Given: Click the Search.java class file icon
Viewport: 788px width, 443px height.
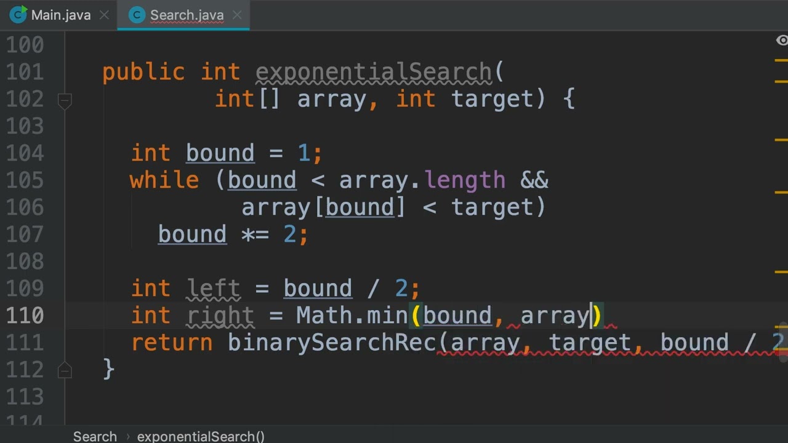Looking at the screenshot, I should [137, 15].
